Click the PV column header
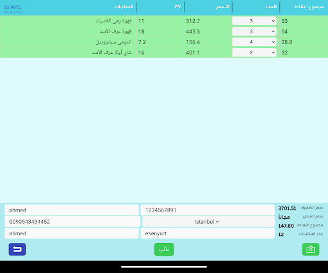This screenshot has width=328, height=273. (x=178, y=7)
